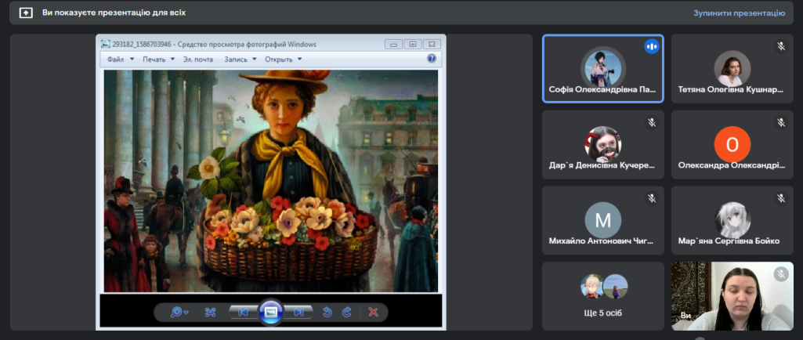Rotate the image counterclockwise
This screenshot has height=340, width=803.
point(327,312)
